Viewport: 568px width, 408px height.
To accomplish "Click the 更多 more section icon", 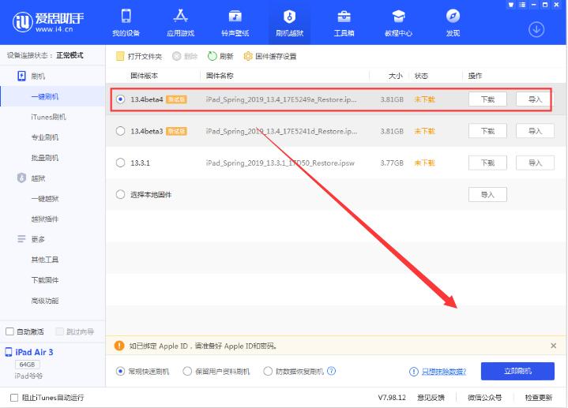I will pos(22,239).
